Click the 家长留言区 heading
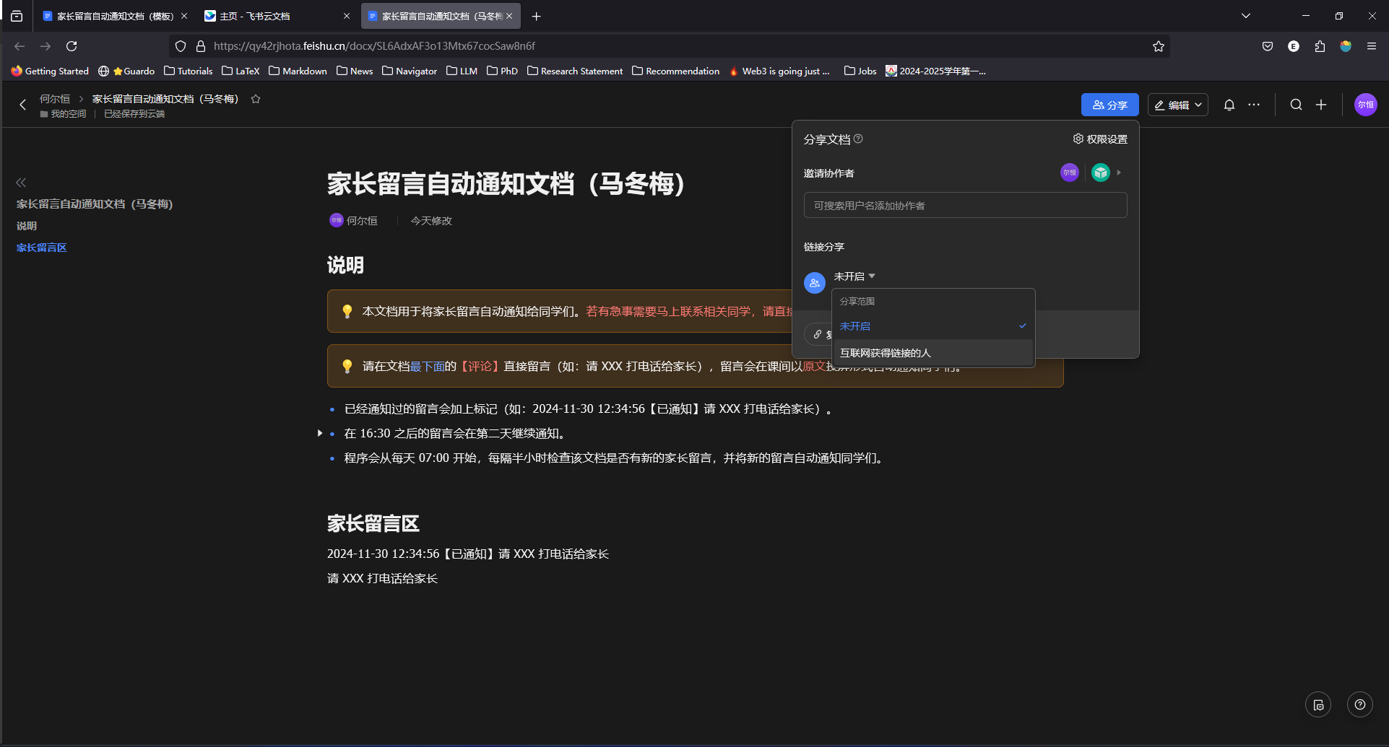Viewport: 1389px width, 747px height. pos(373,523)
